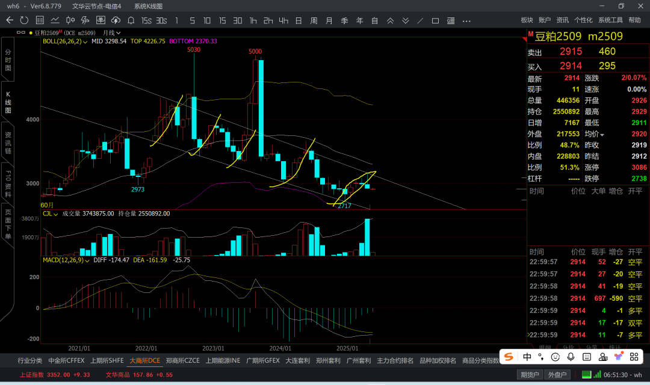Open the quote list table icon

pyautogui.click(x=39, y=20)
